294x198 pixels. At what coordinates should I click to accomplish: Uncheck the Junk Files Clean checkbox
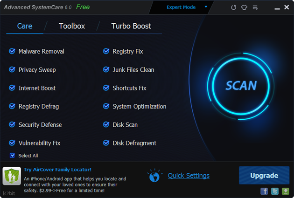pyautogui.click(x=106, y=69)
